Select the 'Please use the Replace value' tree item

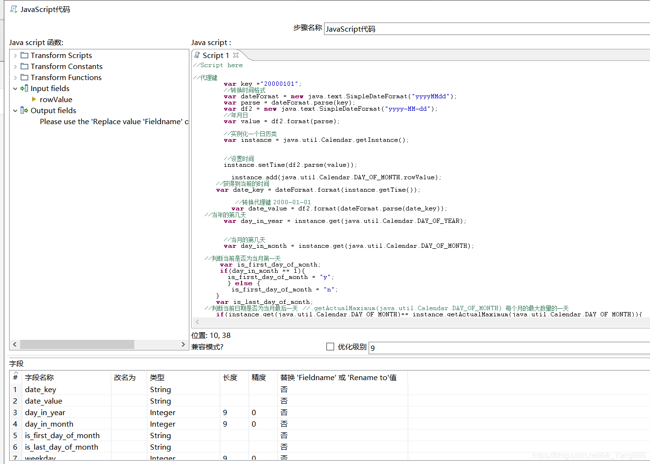[114, 122]
